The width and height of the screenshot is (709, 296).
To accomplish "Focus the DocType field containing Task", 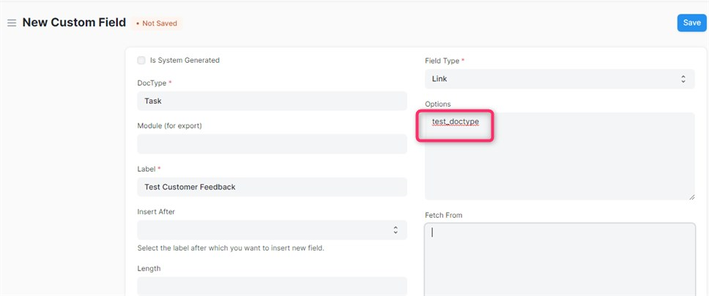I will pyautogui.click(x=272, y=101).
